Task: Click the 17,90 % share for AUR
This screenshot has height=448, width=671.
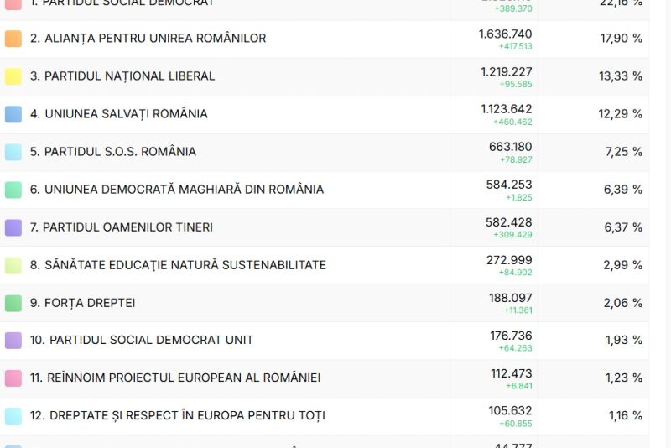Action: (x=621, y=39)
